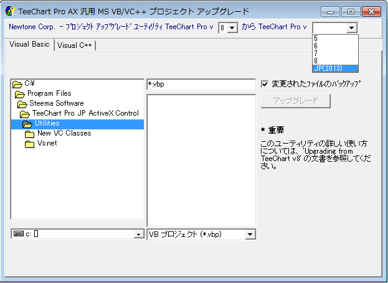The image size is (388, 283).
Task: Click inside the empty file list box
Action: [201, 160]
